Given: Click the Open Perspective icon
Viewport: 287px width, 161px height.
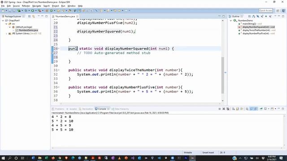Looking at the screenshot, I should click(x=278, y=11).
